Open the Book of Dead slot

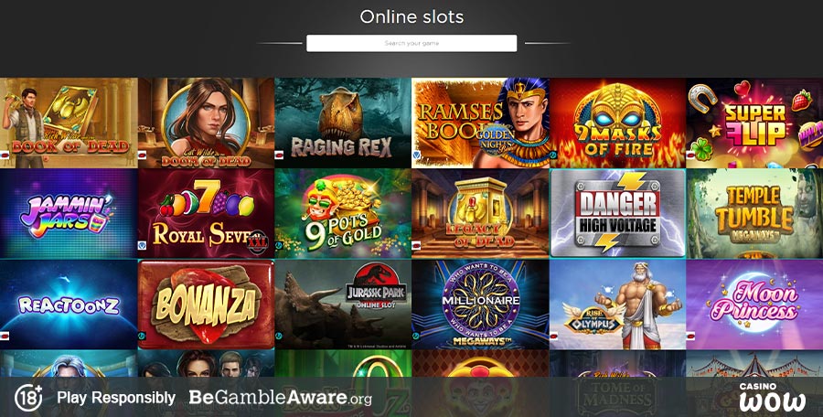69,123
